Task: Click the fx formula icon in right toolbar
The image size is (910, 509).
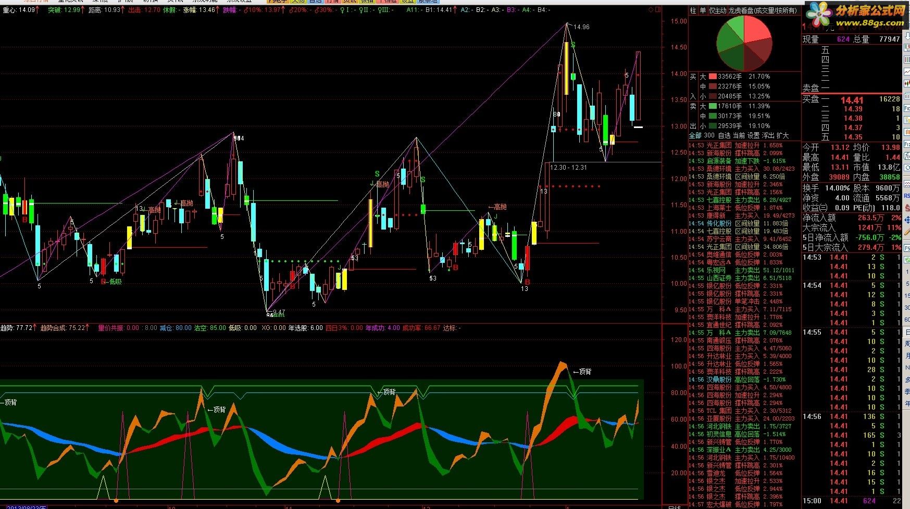Action: [907, 156]
